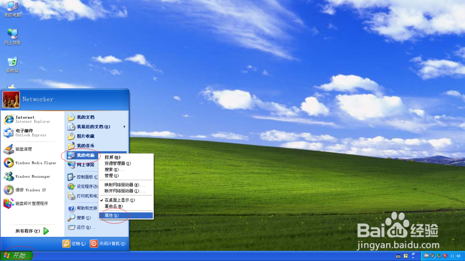Choose 打开 in context menu
The image size is (465, 261).
click(x=126, y=157)
